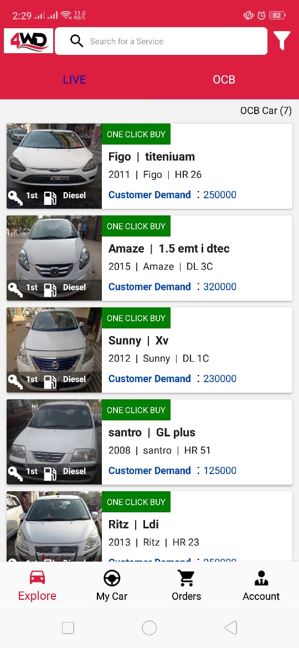Open the Explore car icon

(37, 577)
